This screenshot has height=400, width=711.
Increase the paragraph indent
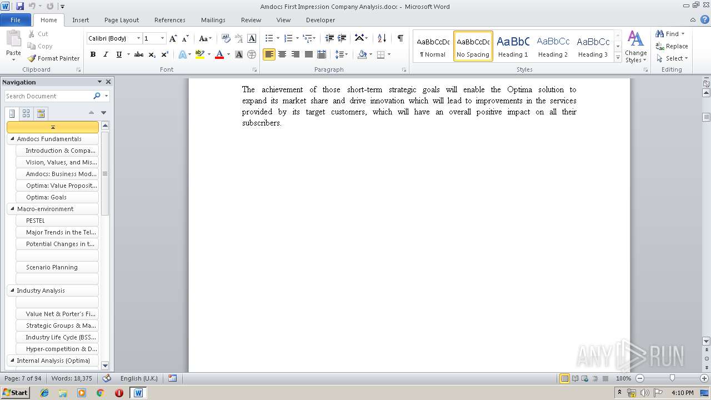(342, 38)
